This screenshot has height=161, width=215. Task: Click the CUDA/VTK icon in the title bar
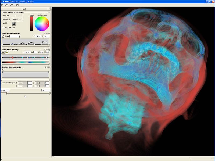[x=2, y=2]
